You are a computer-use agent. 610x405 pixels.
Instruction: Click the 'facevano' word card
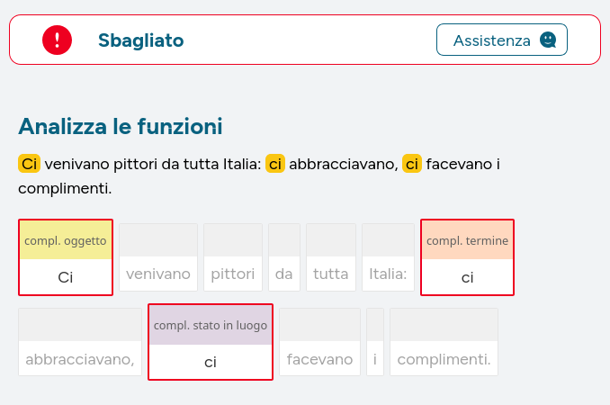[x=319, y=342]
